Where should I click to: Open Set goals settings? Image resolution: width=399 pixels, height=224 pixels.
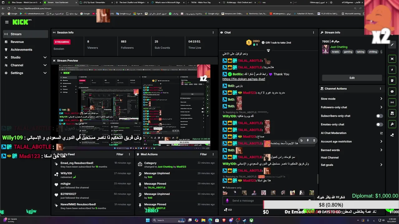click(x=352, y=165)
